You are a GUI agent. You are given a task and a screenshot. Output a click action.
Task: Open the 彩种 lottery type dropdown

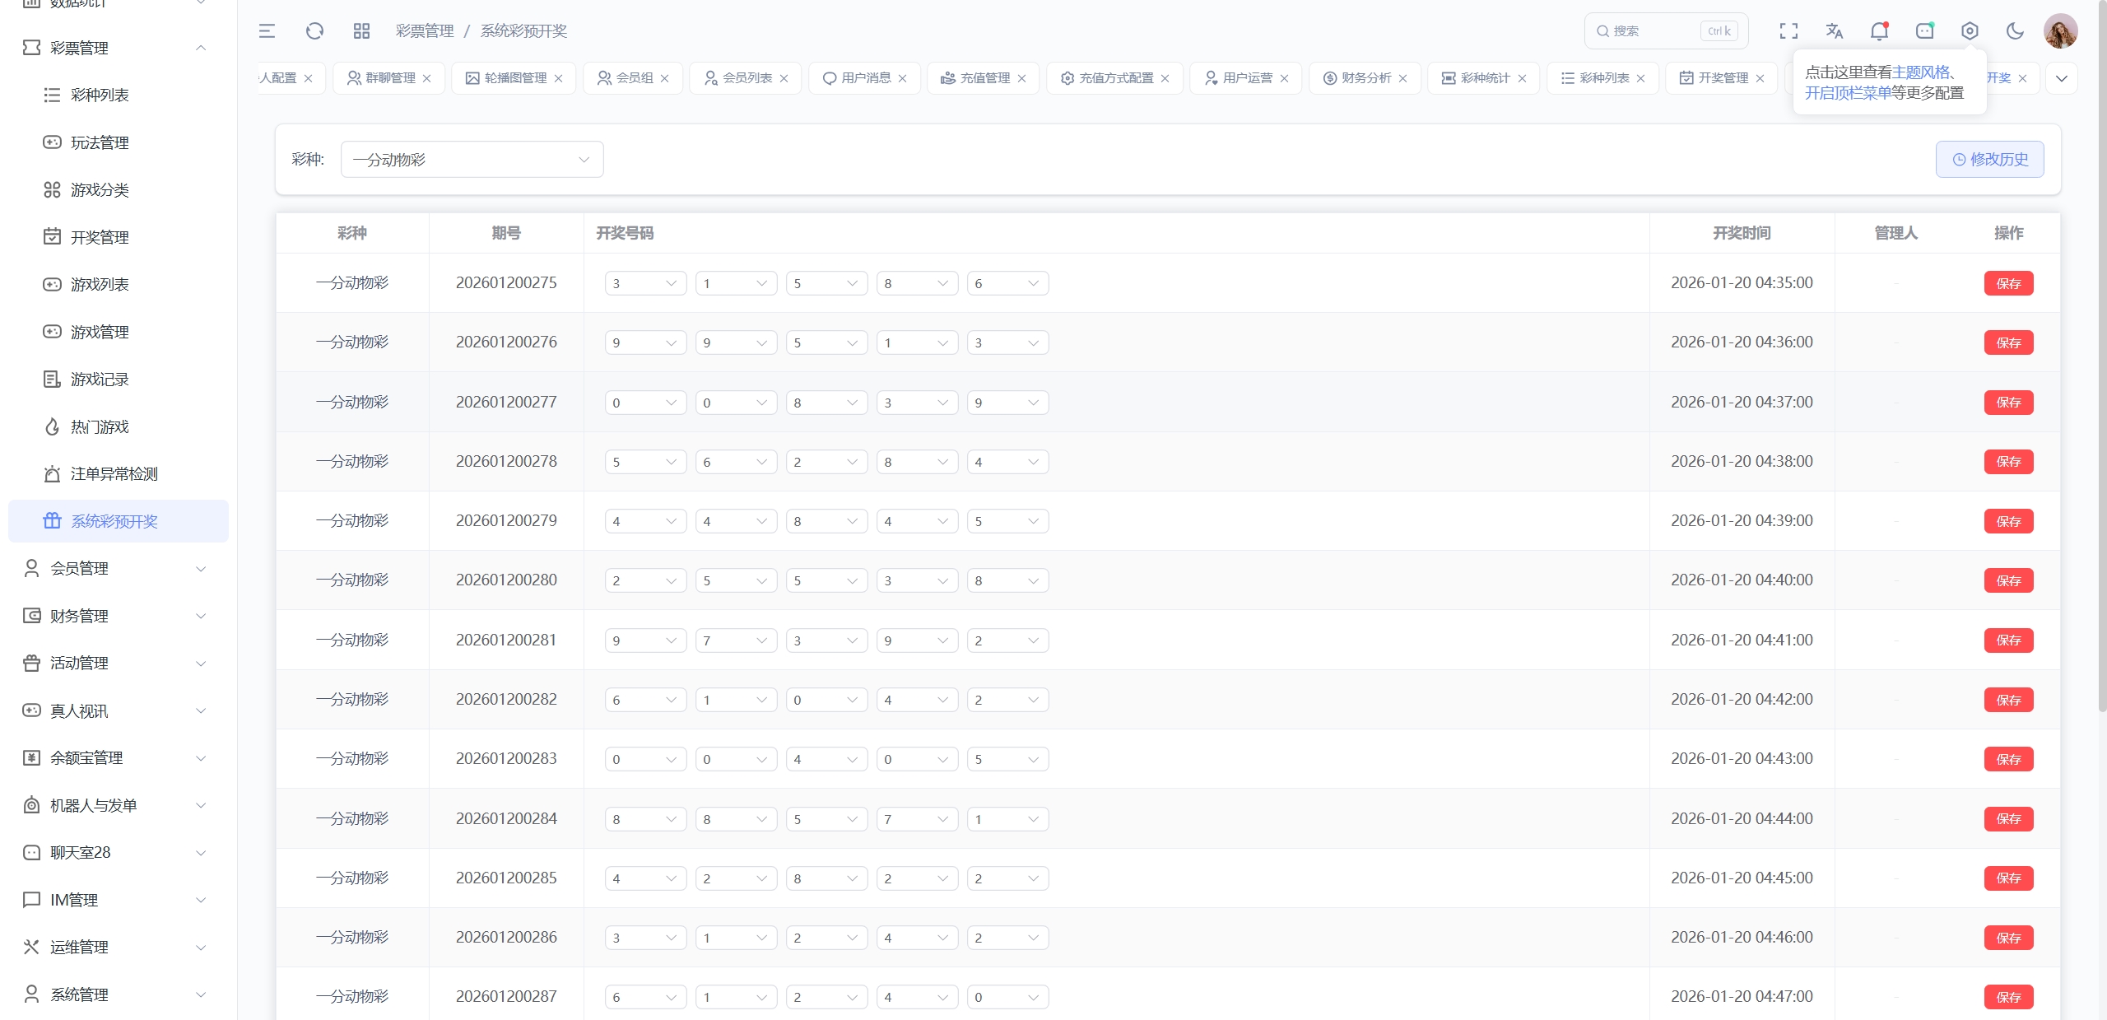pyautogui.click(x=472, y=159)
